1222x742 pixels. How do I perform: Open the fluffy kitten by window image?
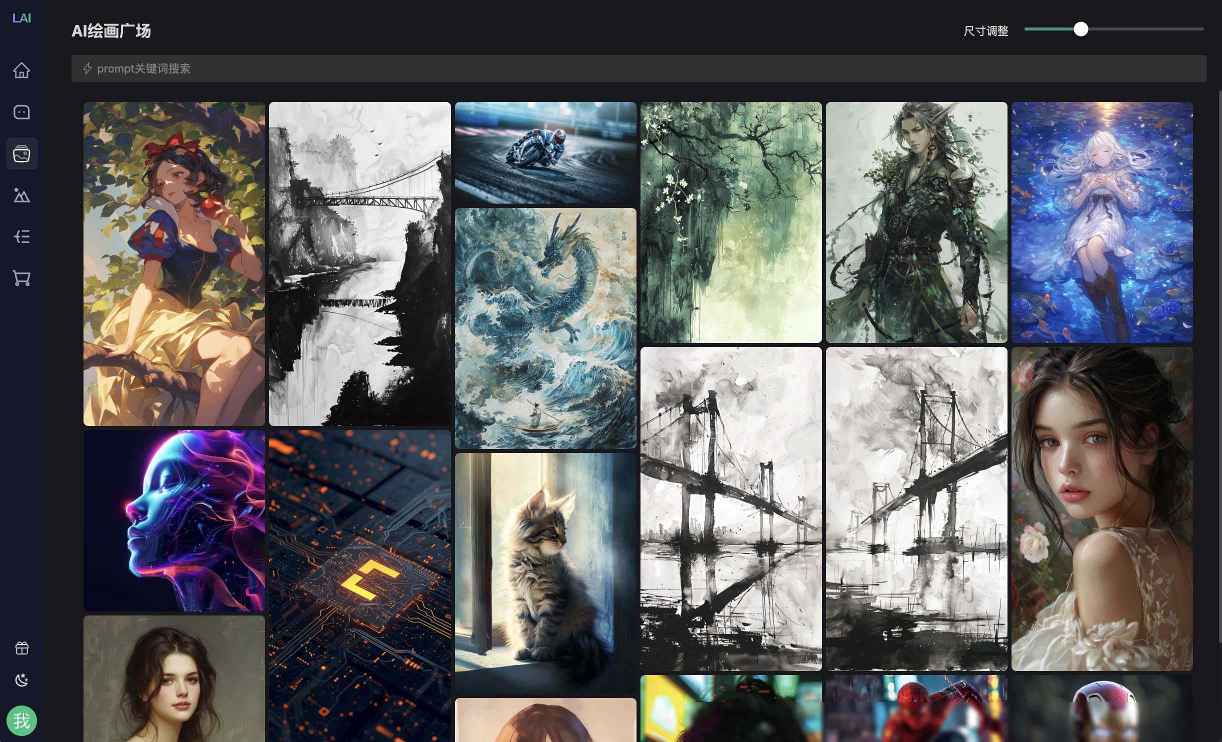[x=545, y=573]
